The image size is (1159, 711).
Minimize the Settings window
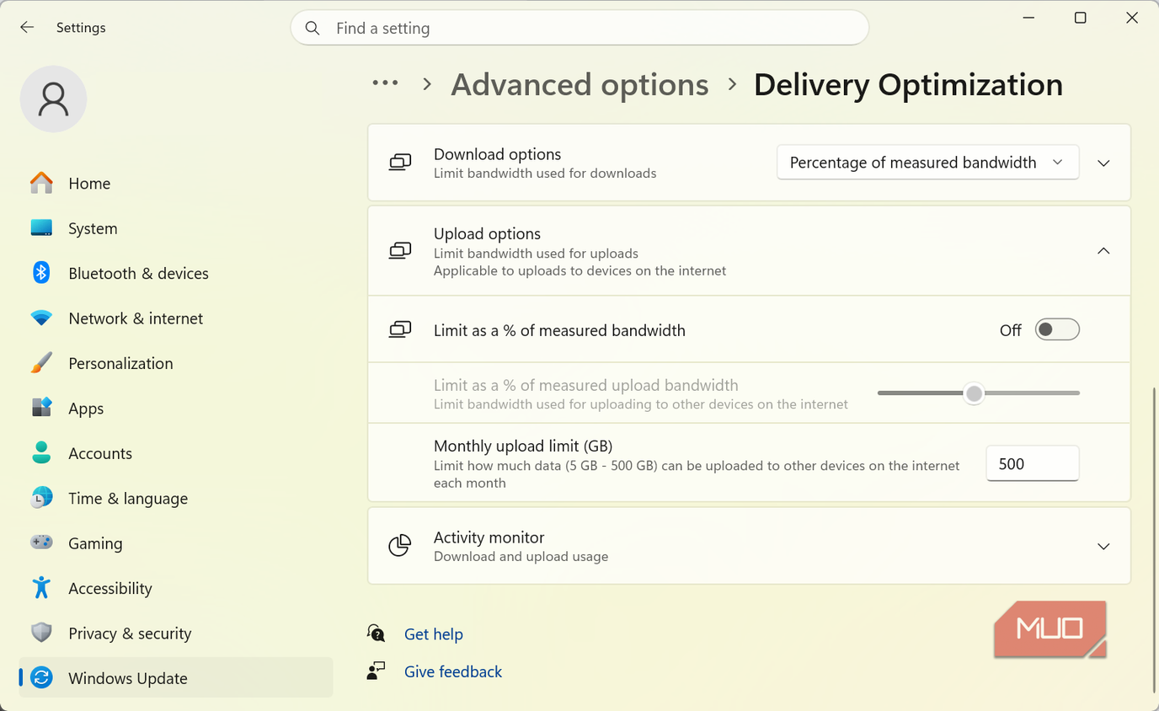pos(1029,18)
